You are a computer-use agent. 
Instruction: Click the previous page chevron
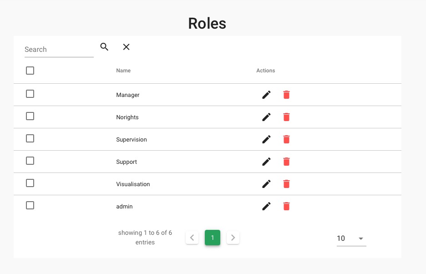[x=192, y=237]
